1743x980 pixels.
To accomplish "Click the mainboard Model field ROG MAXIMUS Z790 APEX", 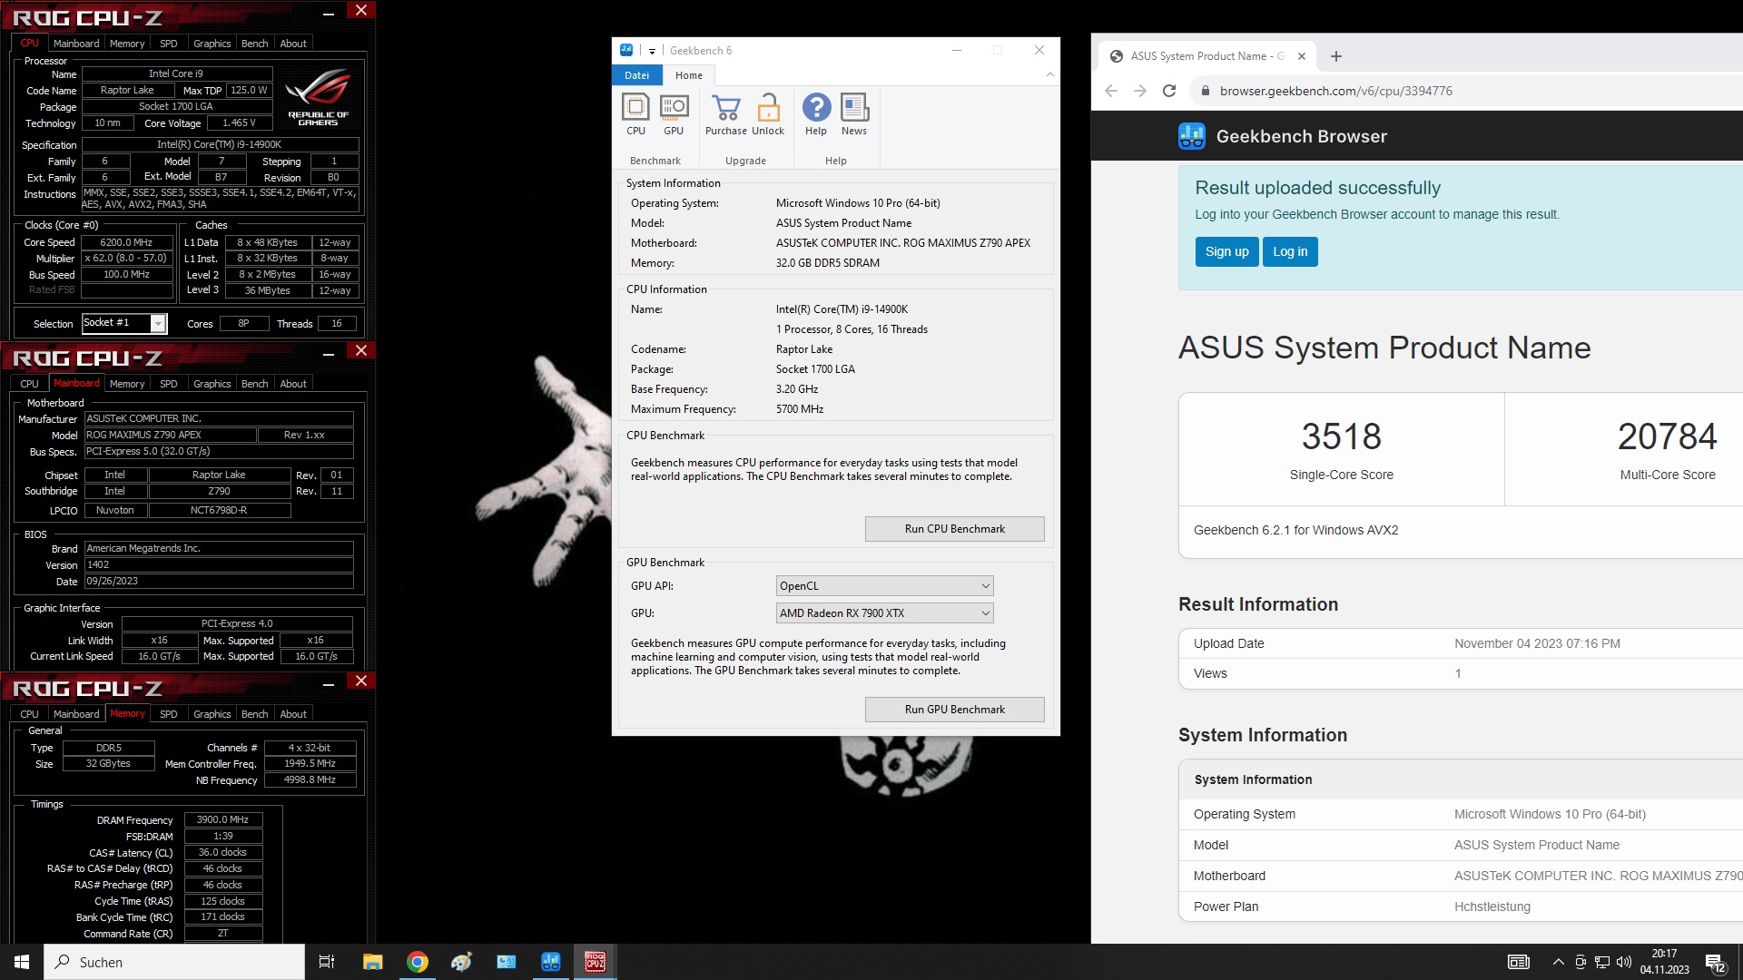I will [170, 435].
